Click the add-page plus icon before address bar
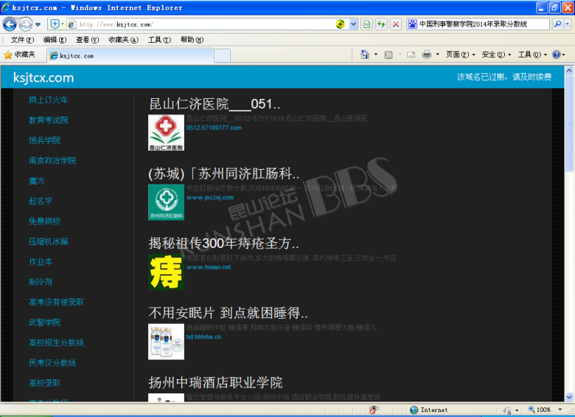Viewport: 575px width, 417px height. [55, 24]
